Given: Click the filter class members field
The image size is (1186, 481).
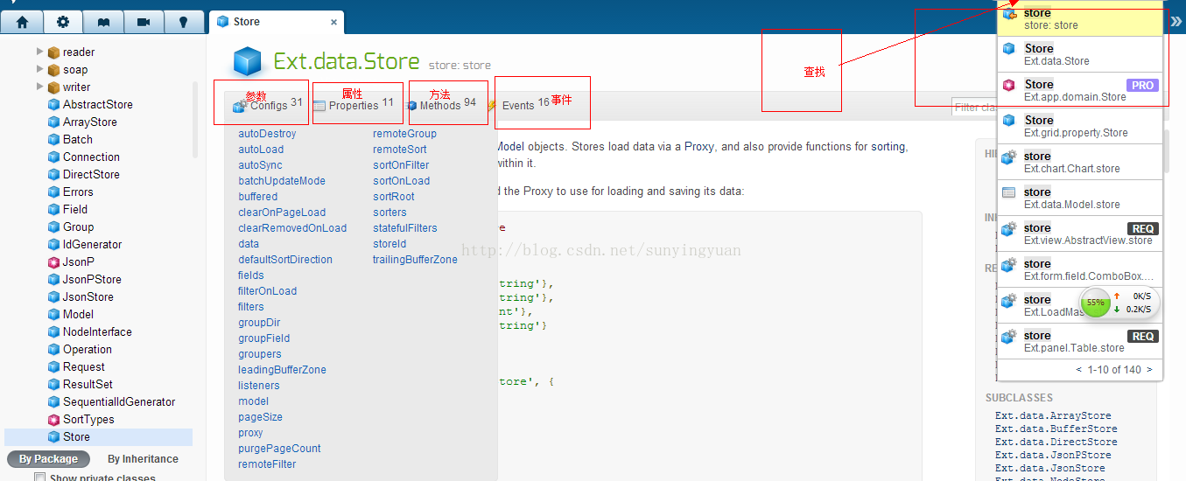Looking at the screenshot, I should pos(973,108).
